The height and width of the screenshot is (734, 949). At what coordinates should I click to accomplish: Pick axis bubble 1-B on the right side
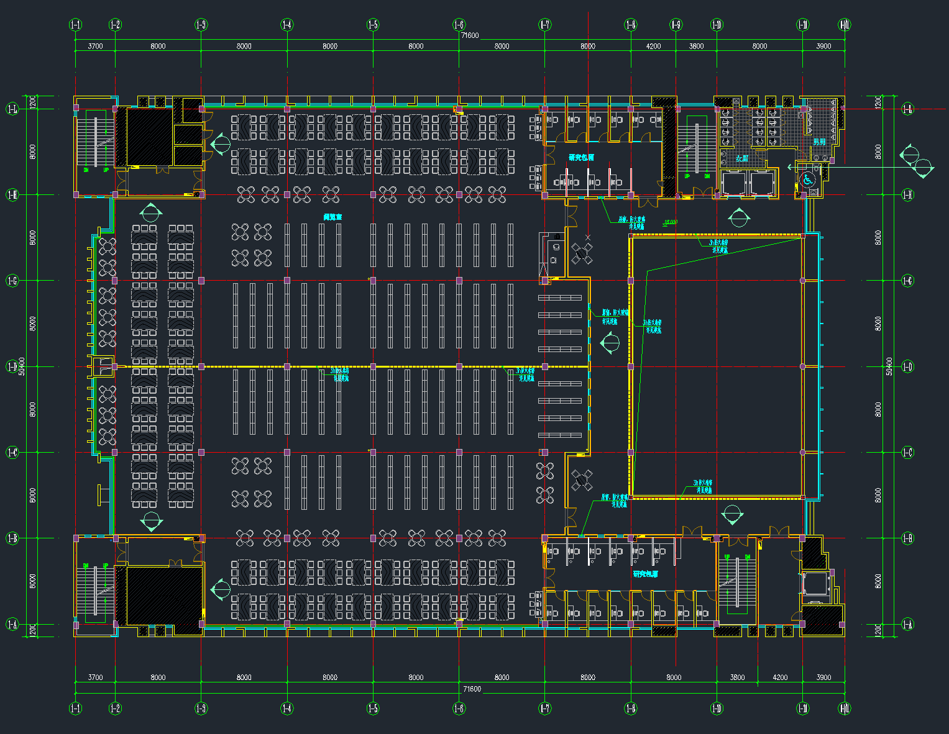tap(908, 538)
